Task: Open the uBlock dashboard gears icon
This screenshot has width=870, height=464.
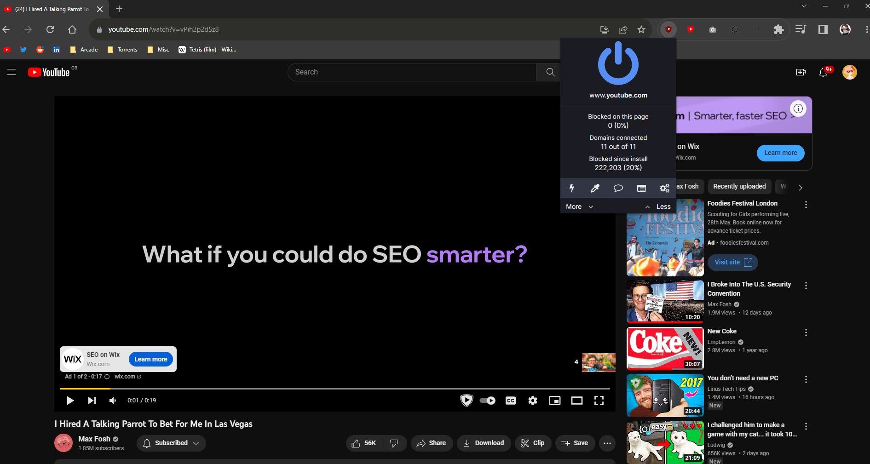Action: tap(664, 188)
